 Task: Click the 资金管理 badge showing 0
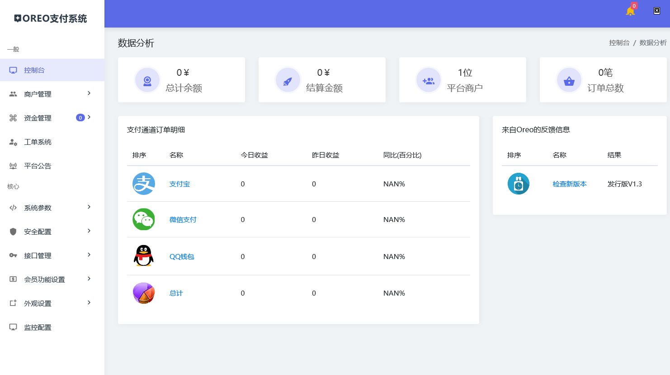[x=80, y=117]
